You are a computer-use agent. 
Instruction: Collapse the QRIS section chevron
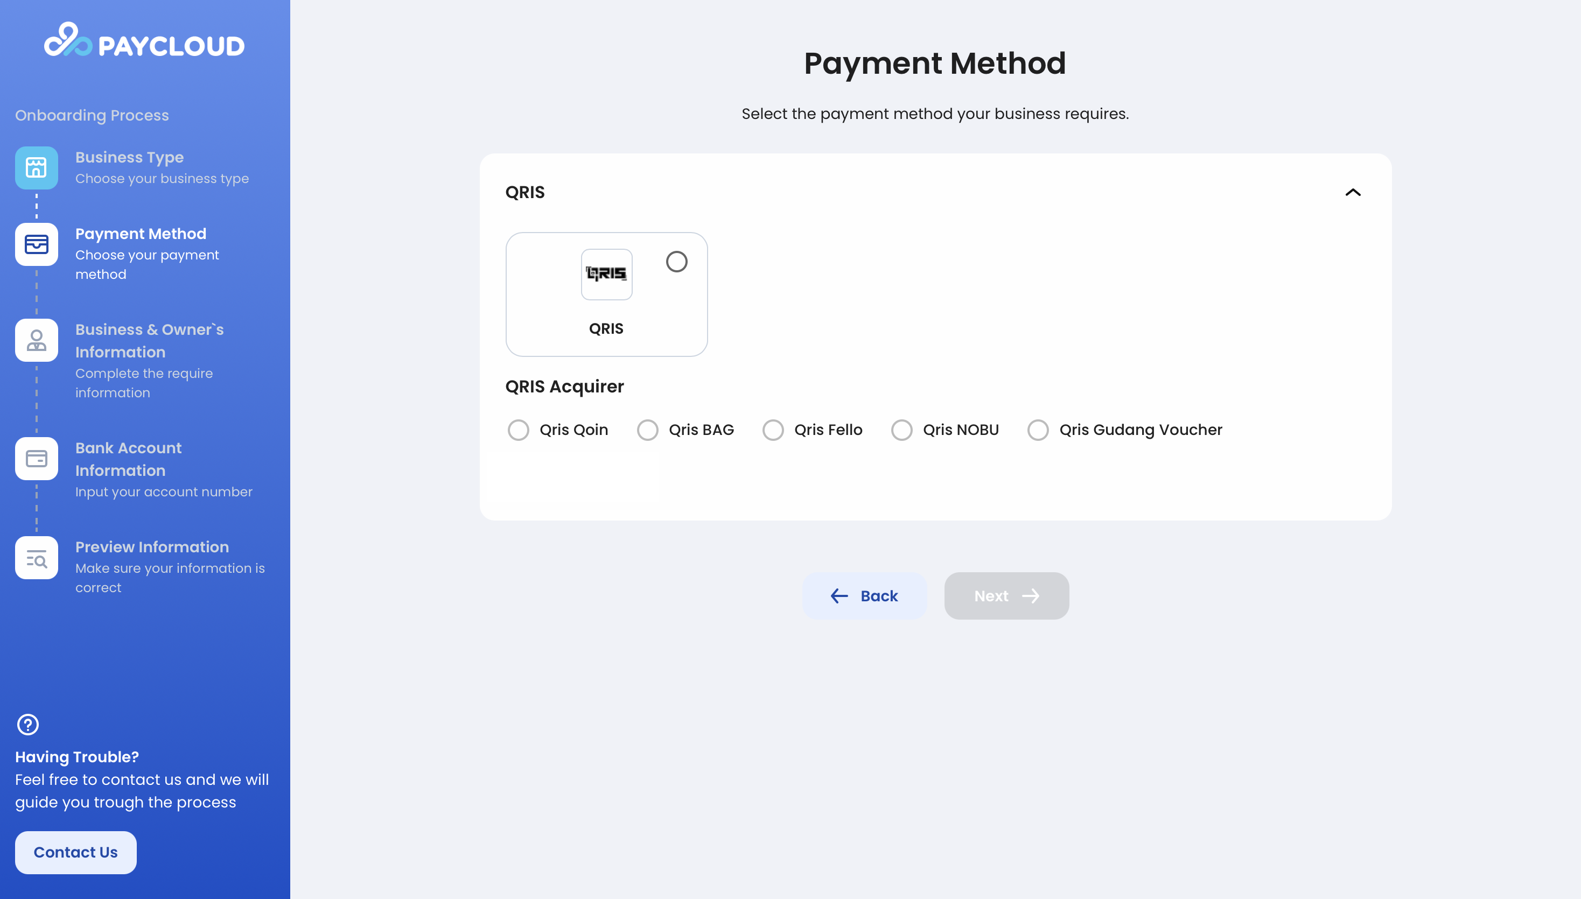pos(1353,193)
